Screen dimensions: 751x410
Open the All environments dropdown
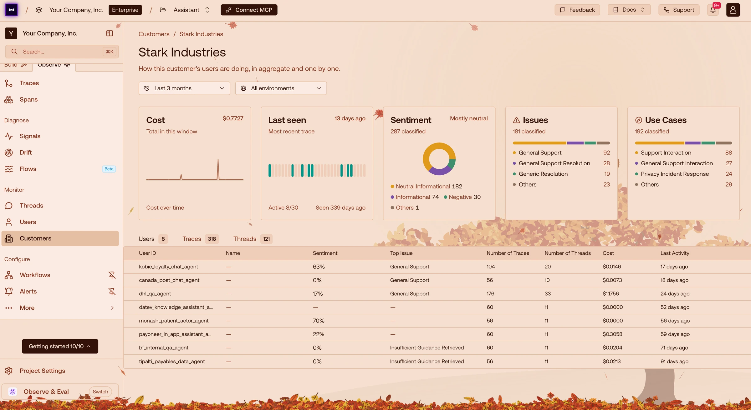click(x=281, y=88)
